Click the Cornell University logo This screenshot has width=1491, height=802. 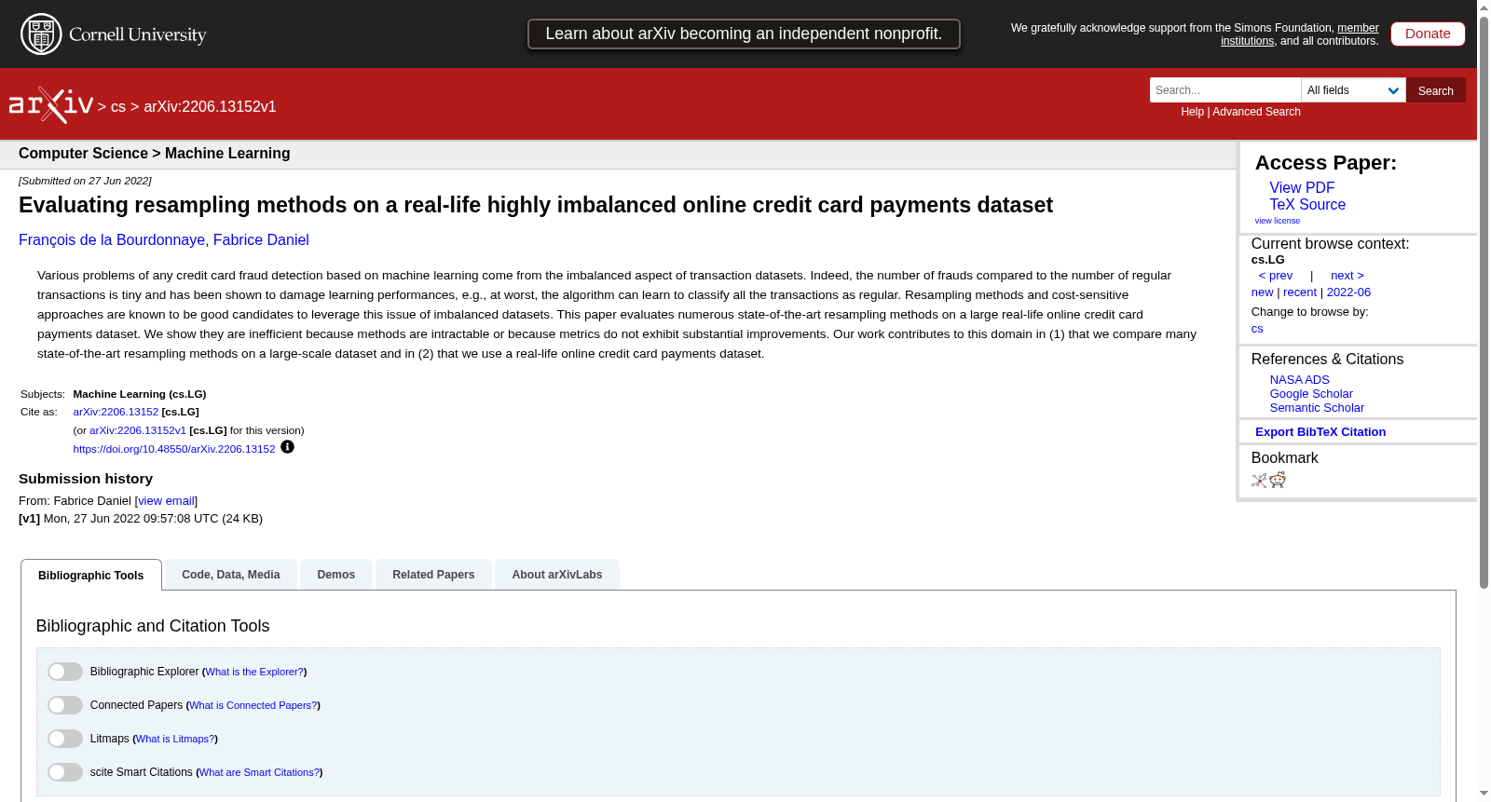[x=114, y=34]
